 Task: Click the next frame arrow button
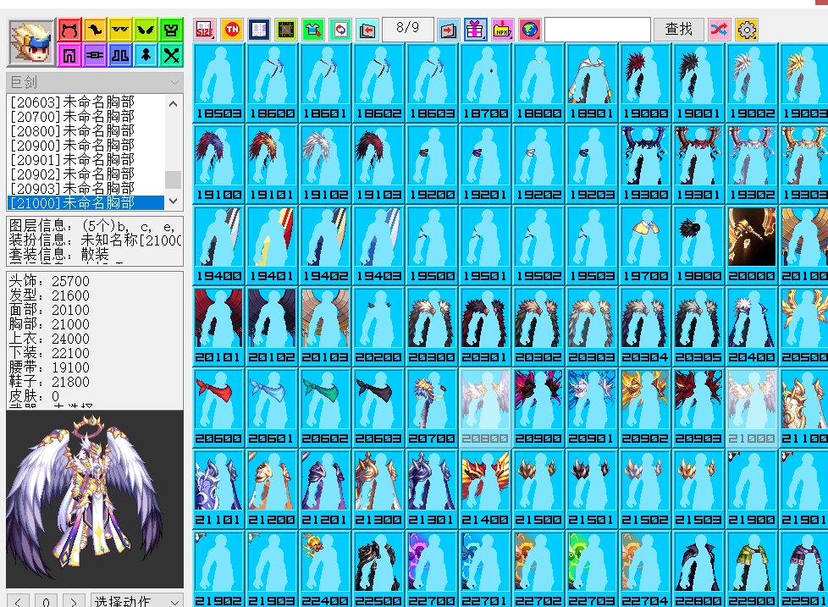point(75,600)
